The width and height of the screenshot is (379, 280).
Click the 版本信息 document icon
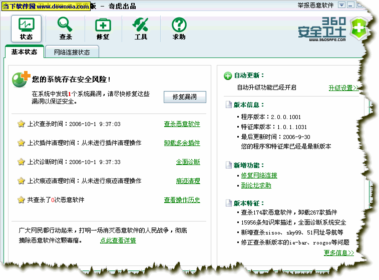228,104
